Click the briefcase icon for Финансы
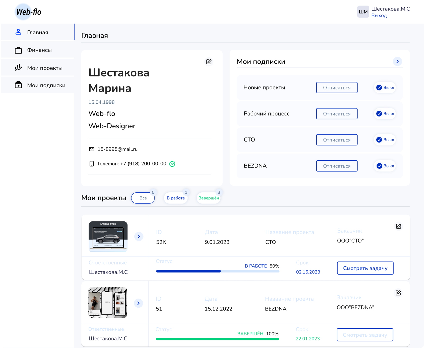This screenshot has height=348, width=424. click(x=18, y=50)
